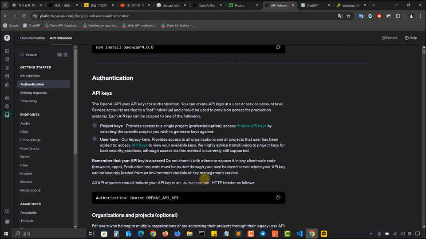Open the tab search dropdown arrow
The width and height of the screenshot is (426, 239).
[5, 5]
